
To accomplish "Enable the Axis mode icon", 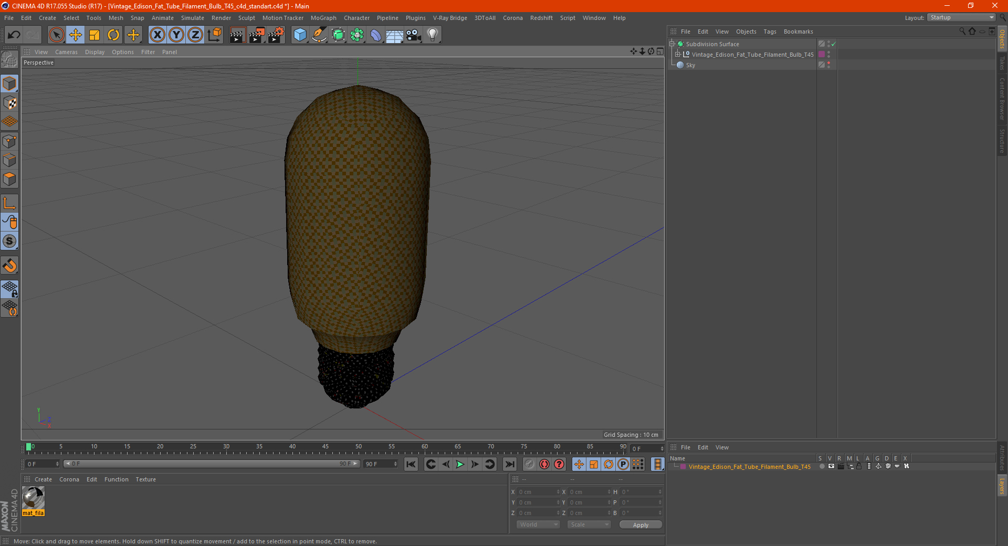I will coord(9,203).
